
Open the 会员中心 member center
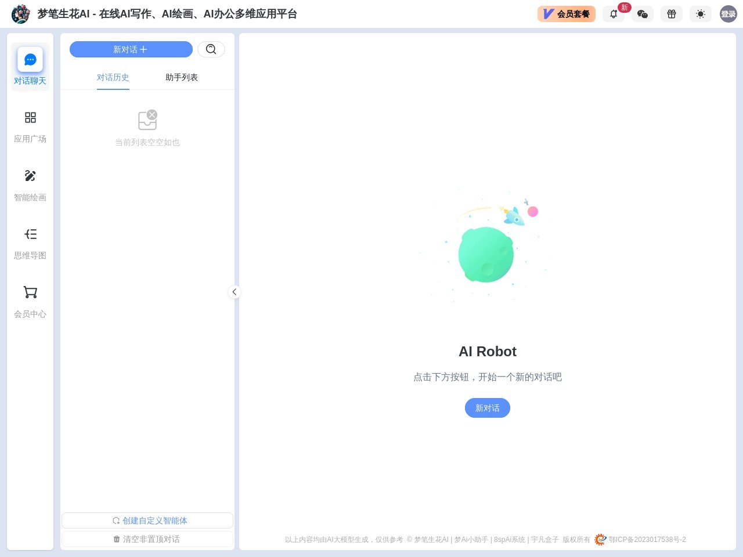coord(30,302)
